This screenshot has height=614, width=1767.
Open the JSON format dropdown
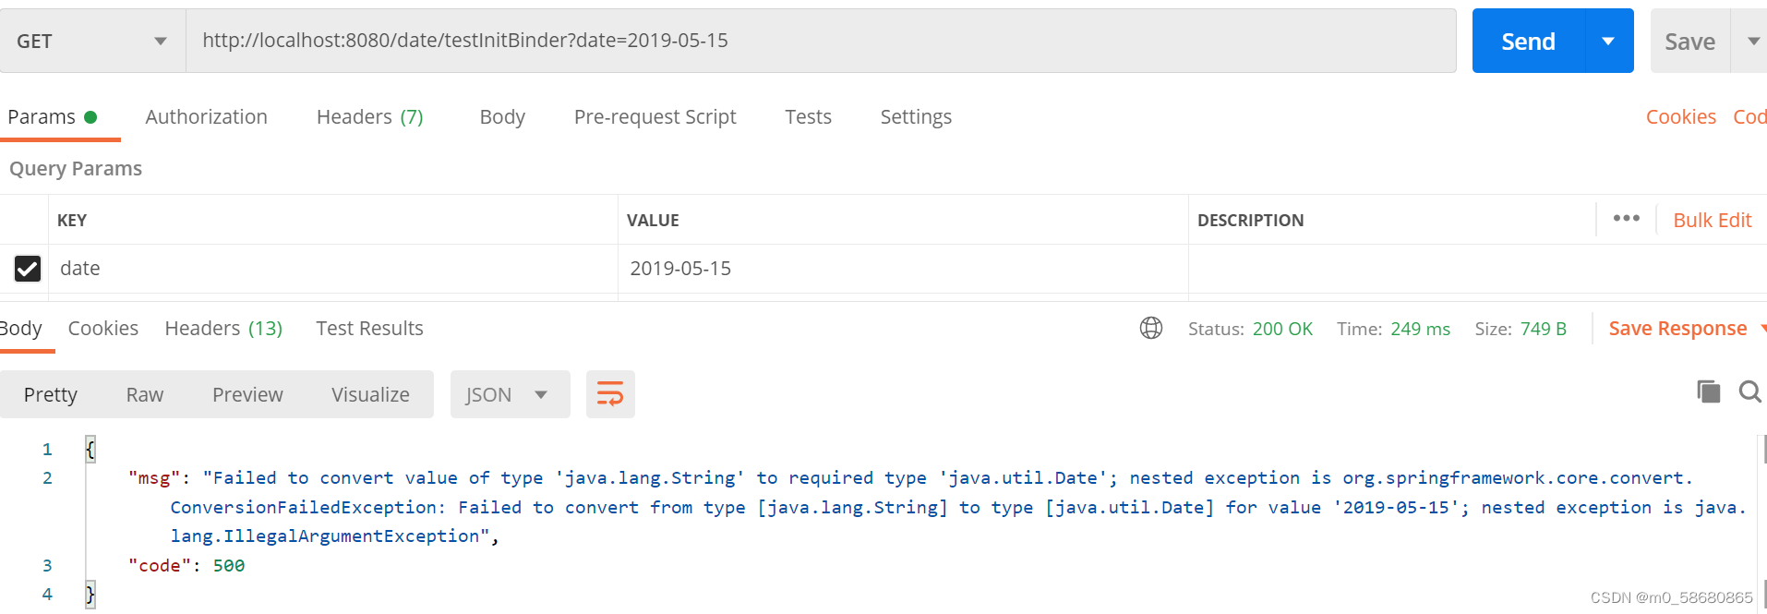pyautogui.click(x=509, y=394)
